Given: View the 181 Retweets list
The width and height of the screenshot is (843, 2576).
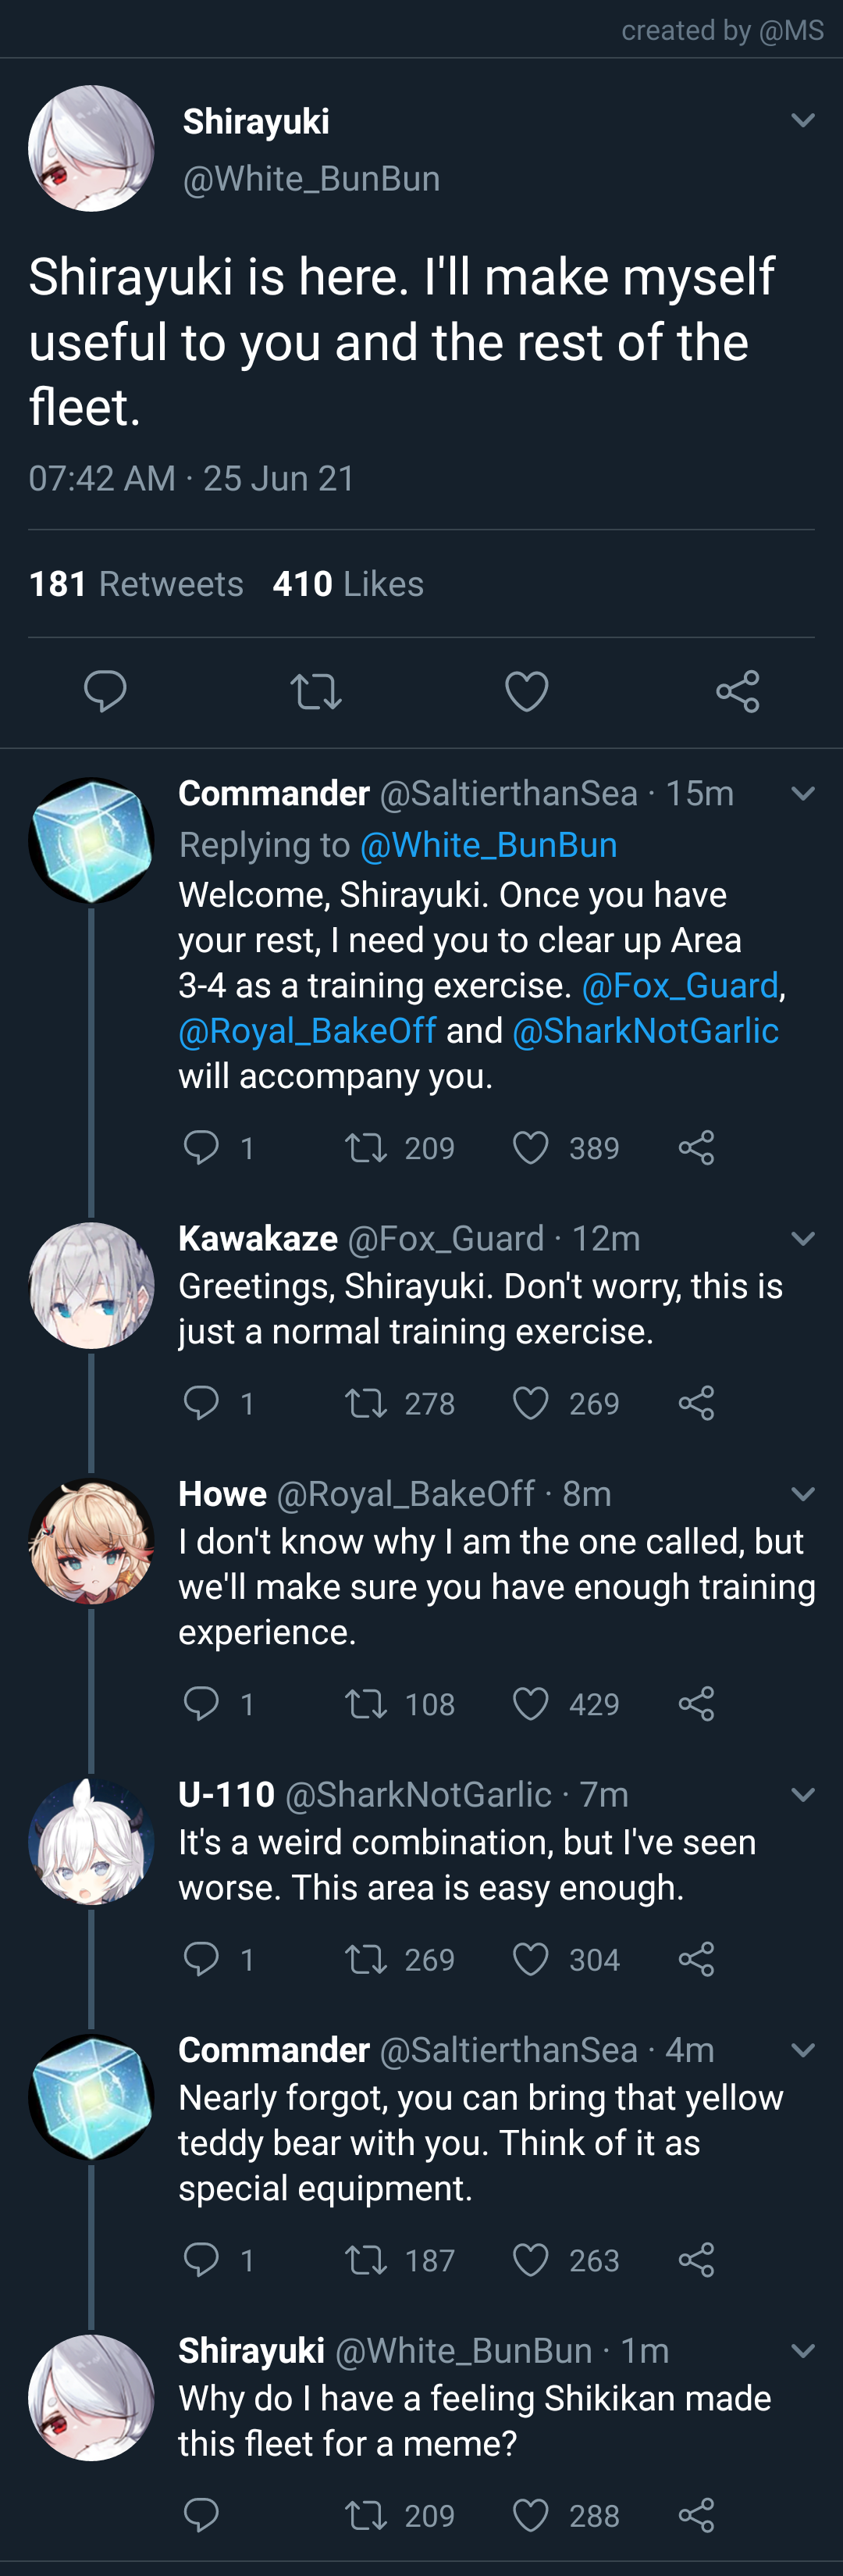Looking at the screenshot, I should coord(133,584).
